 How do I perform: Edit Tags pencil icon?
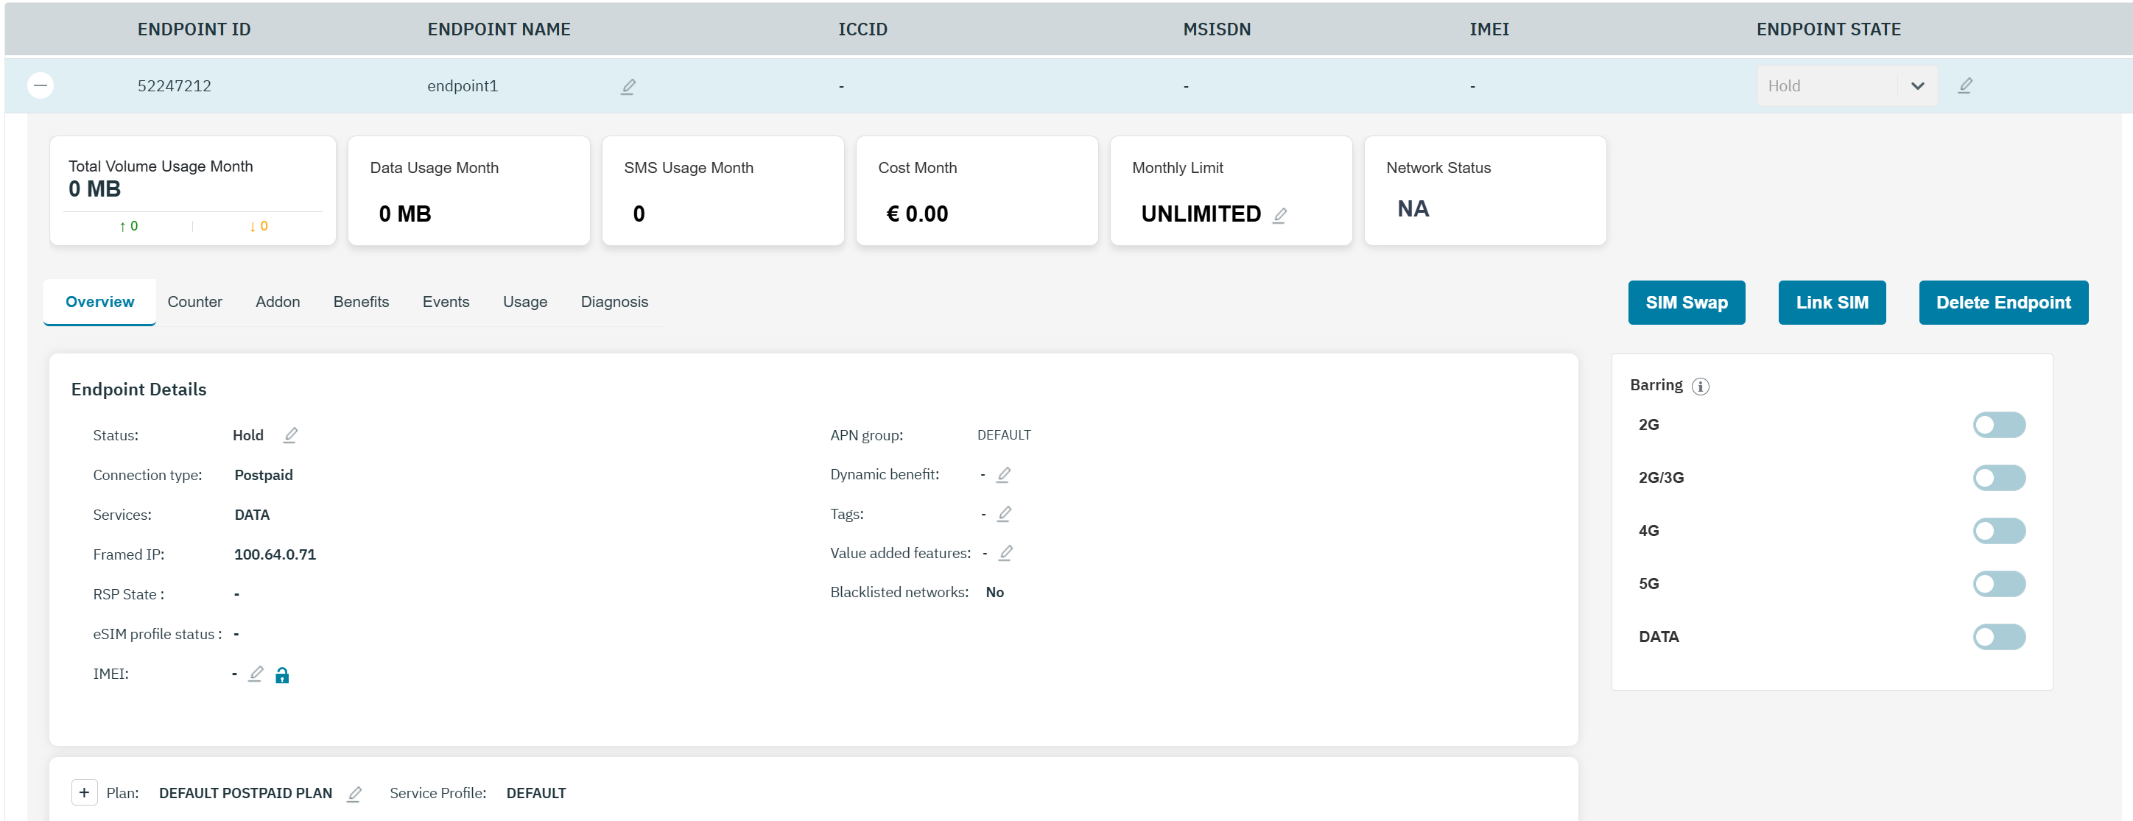coord(1004,514)
